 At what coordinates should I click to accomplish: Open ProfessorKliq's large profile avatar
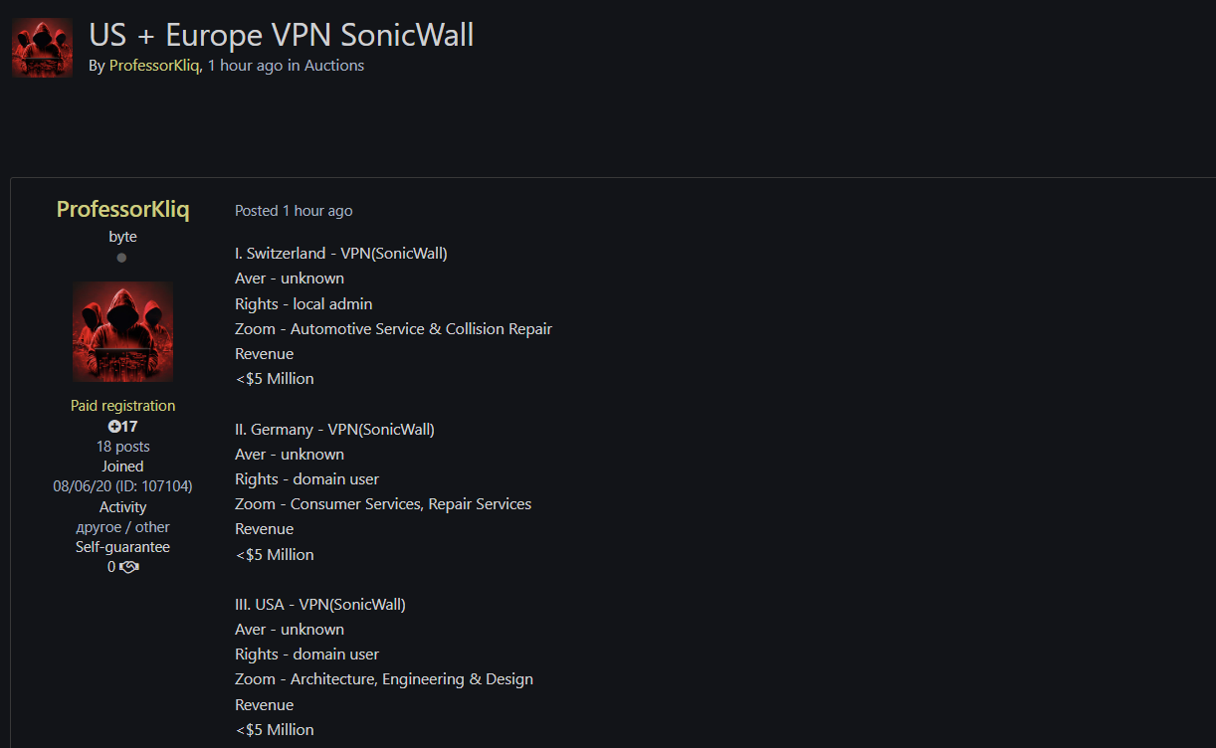tap(122, 331)
